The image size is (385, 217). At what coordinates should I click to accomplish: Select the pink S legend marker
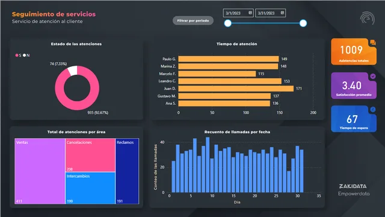point(17,55)
